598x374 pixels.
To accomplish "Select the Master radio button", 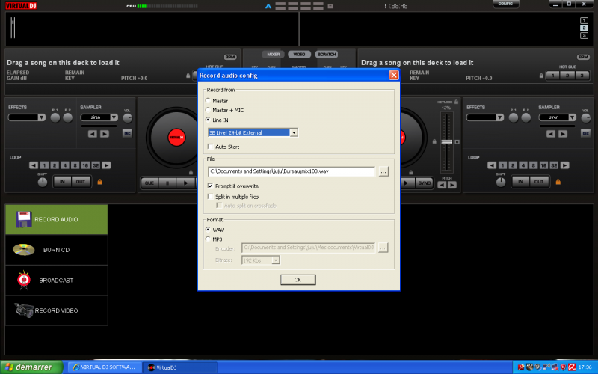I will click(x=209, y=101).
